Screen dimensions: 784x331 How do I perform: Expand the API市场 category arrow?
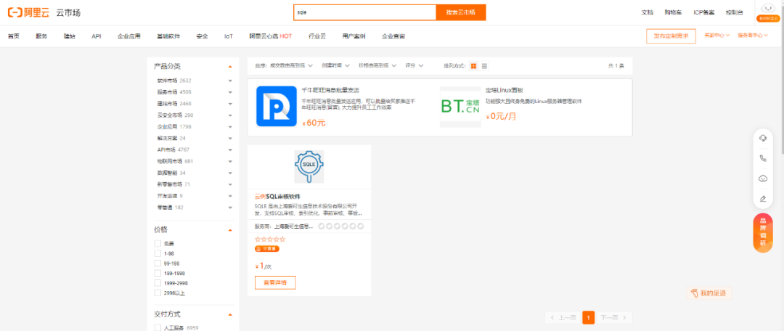click(230, 150)
